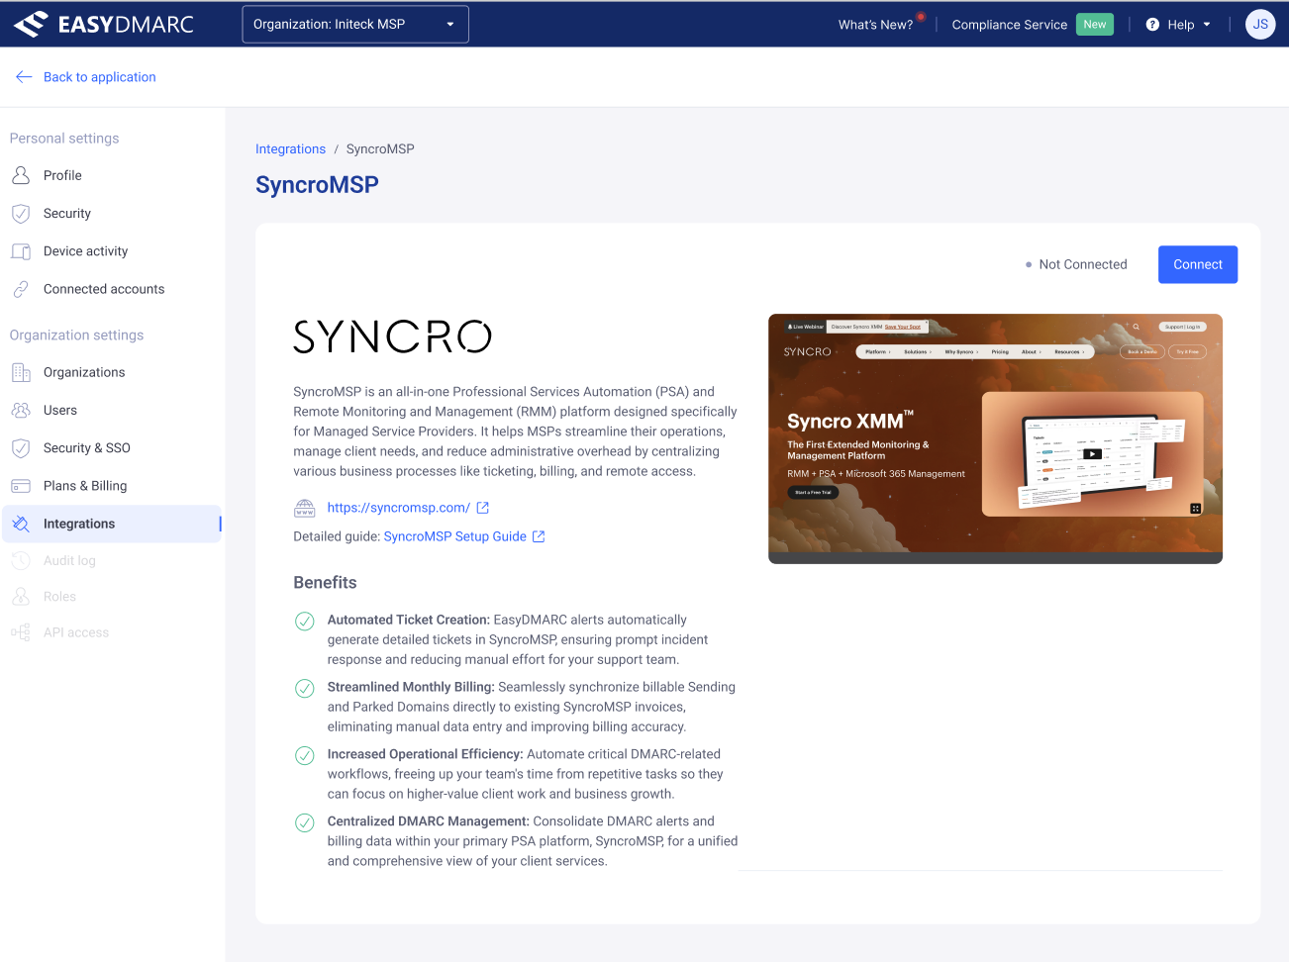This screenshot has height=962, width=1289.
Task: Expand the Help menu arrow
Action: 1207,25
